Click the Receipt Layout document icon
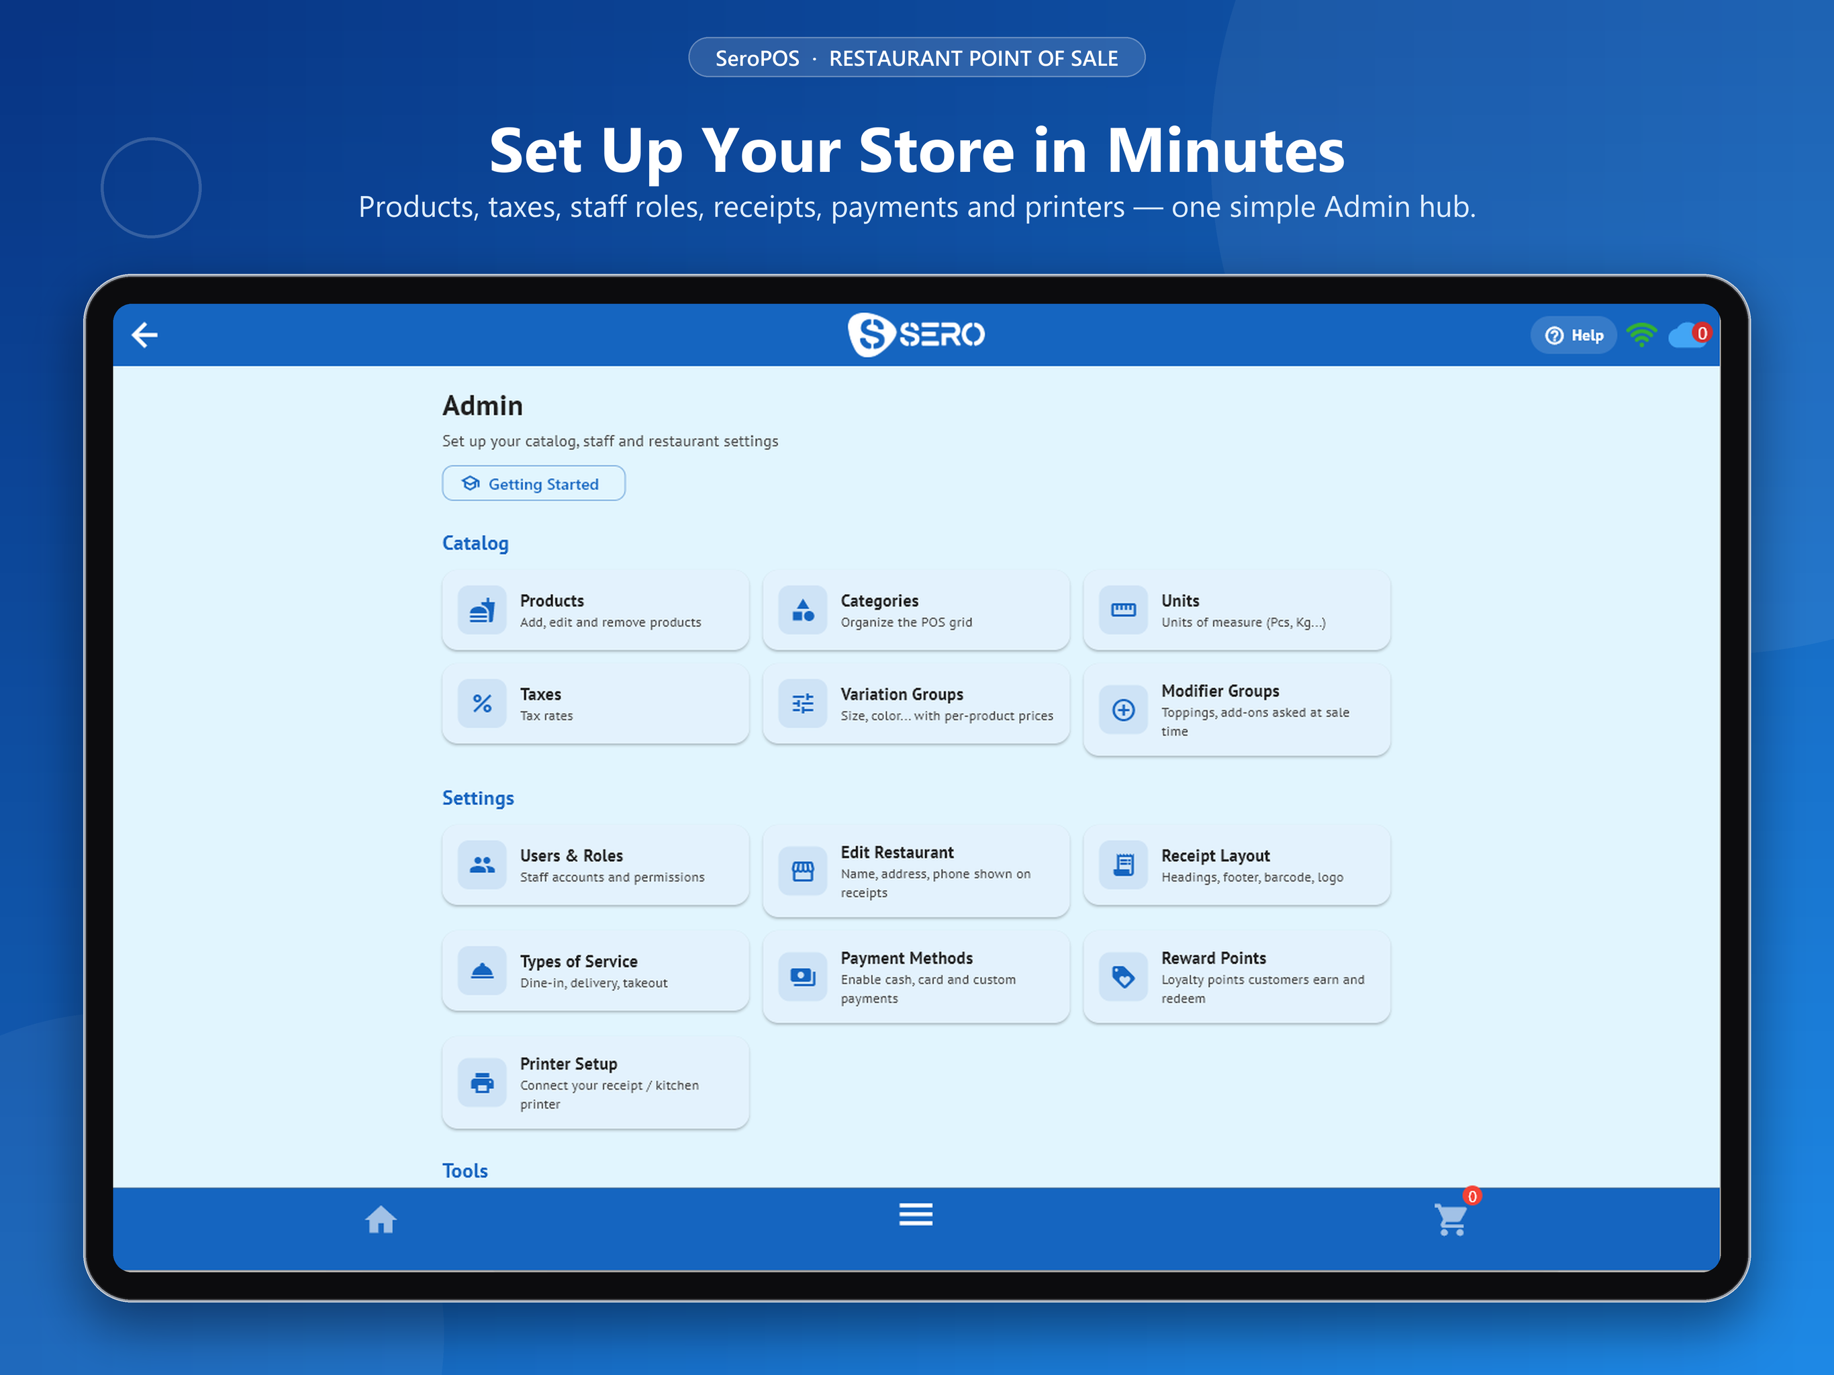This screenshot has width=1834, height=1375. [x=1124, y=865]
